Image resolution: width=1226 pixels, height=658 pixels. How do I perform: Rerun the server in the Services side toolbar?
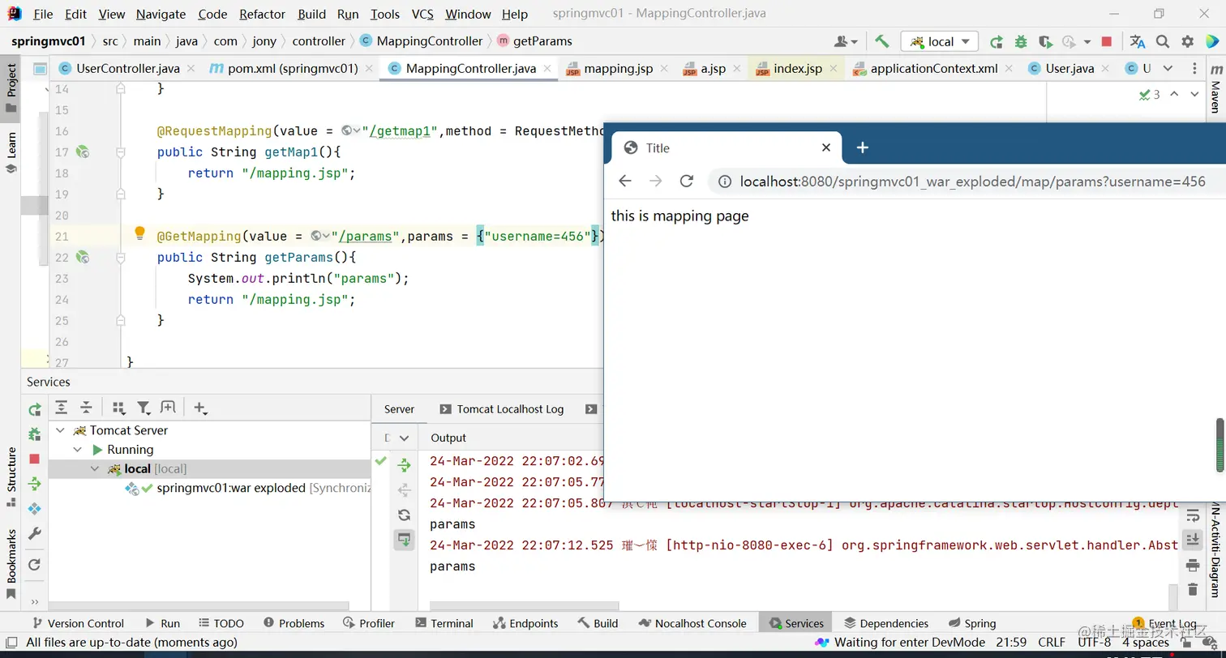point(34,409)
